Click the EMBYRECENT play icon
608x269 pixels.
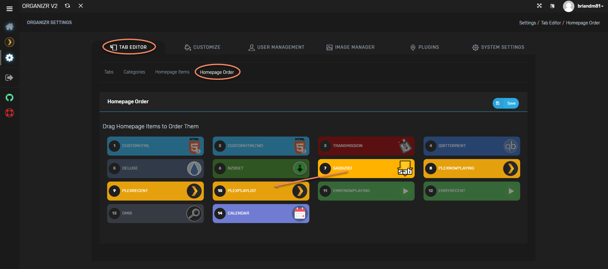[511, 191]
